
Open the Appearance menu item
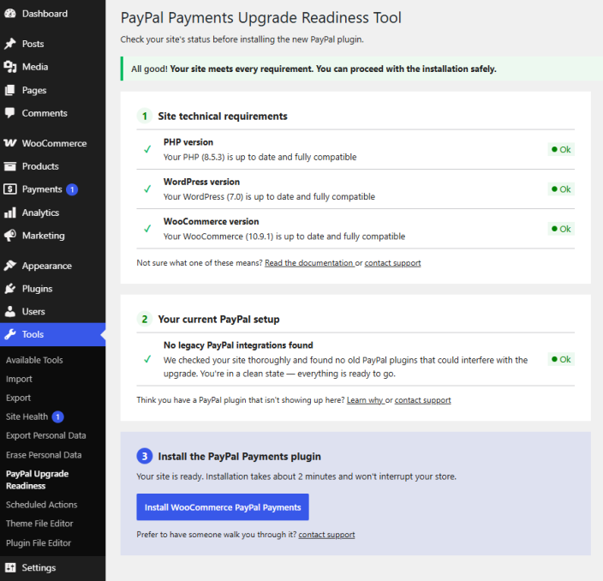pos(53,266)
